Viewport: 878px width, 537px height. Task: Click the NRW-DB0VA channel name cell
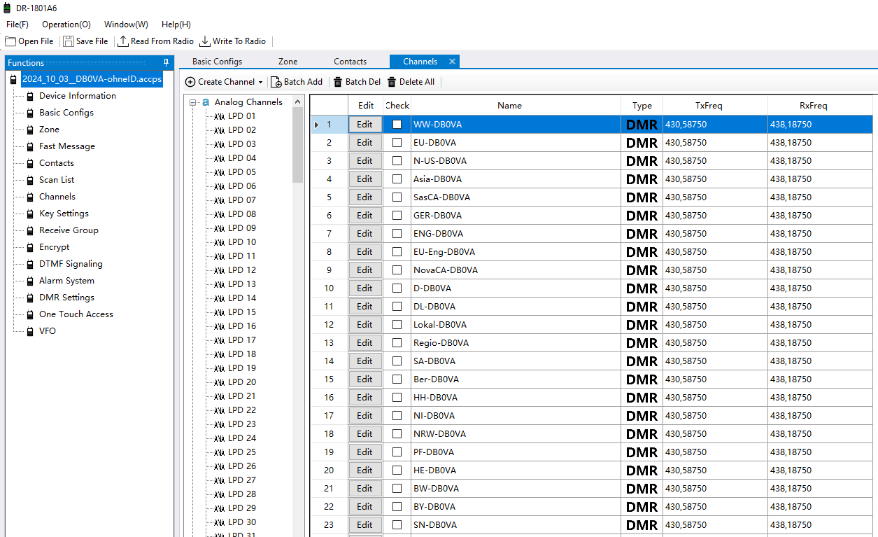516,433
